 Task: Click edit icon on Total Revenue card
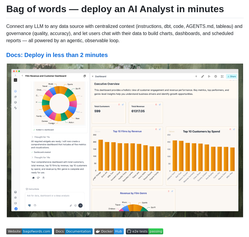160,105
